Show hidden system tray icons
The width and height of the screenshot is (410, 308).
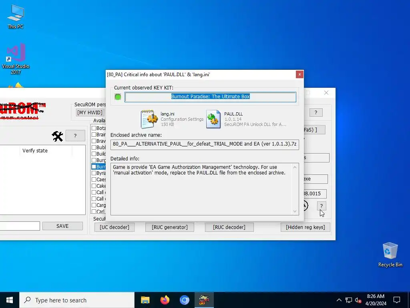point(339,300)
